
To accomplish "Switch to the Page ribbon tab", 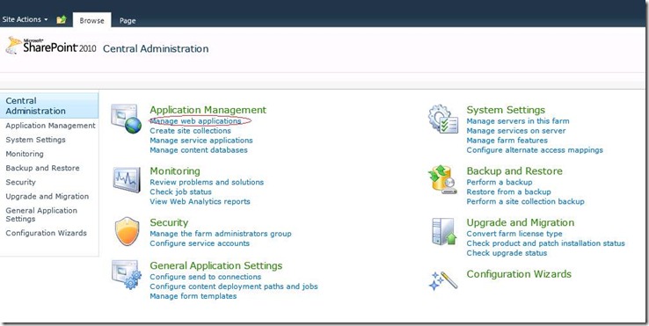I will tap(128, 20).
